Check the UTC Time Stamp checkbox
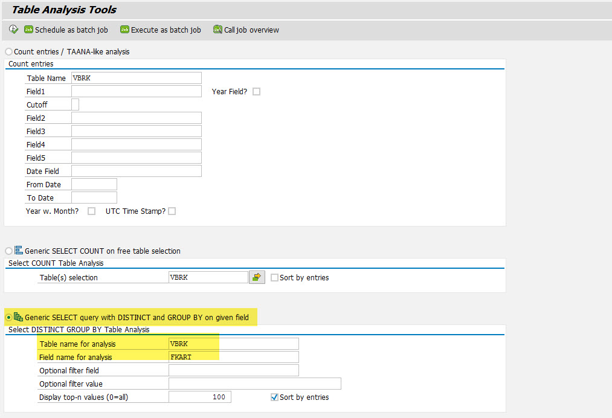The image size is (612, 418). click(x=171, y=211)
